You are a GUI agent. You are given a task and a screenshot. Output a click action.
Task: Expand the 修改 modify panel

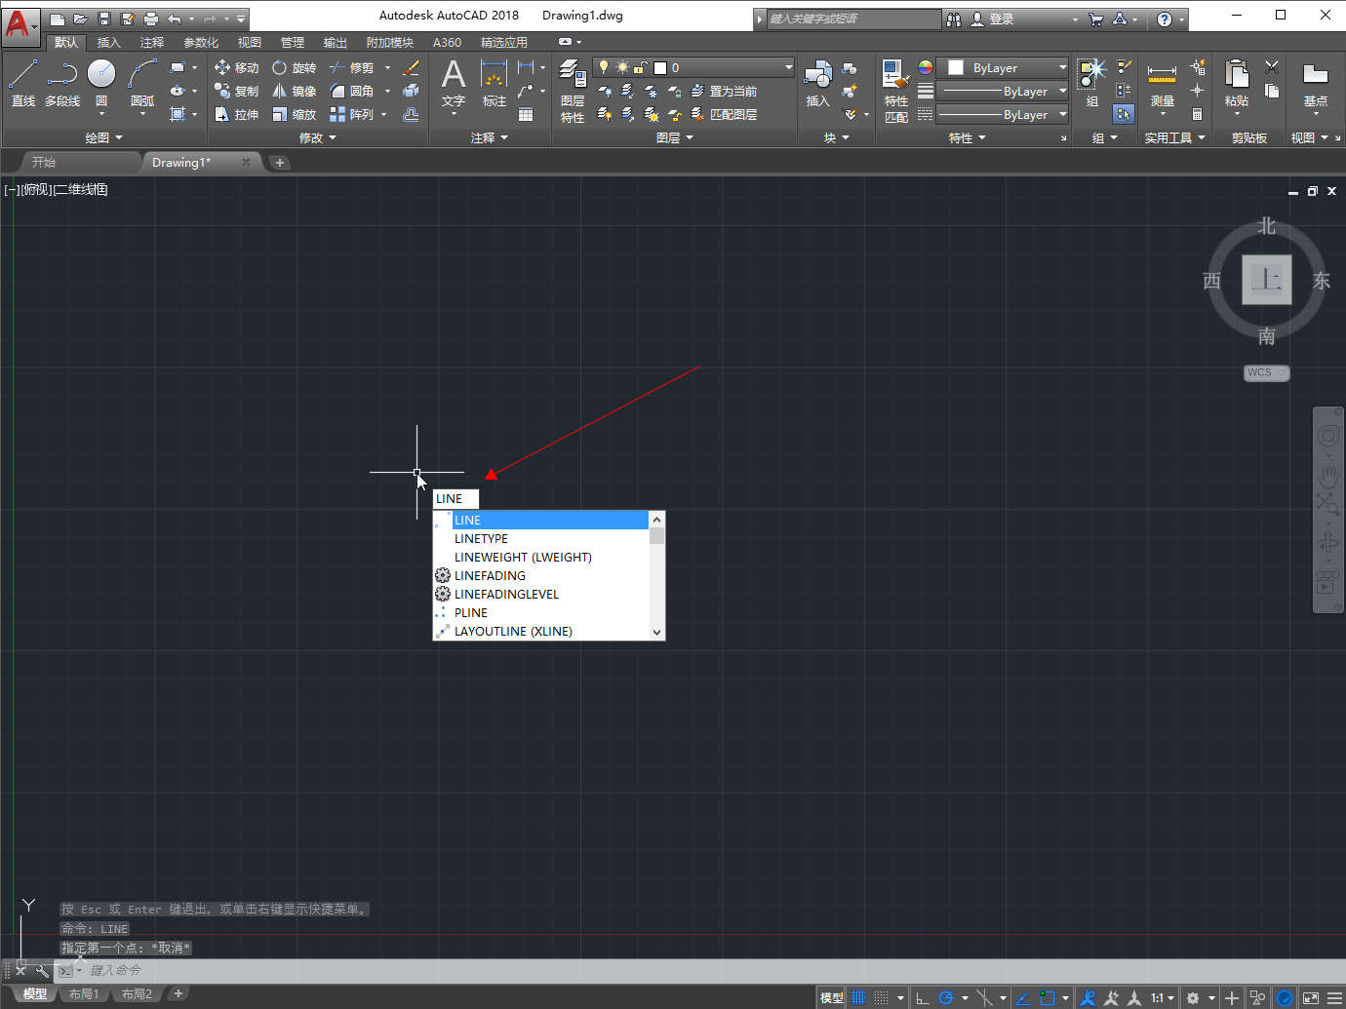coord(318,137)
